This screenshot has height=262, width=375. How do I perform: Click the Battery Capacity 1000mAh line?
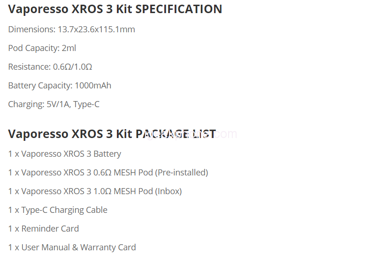pos(60,86)
